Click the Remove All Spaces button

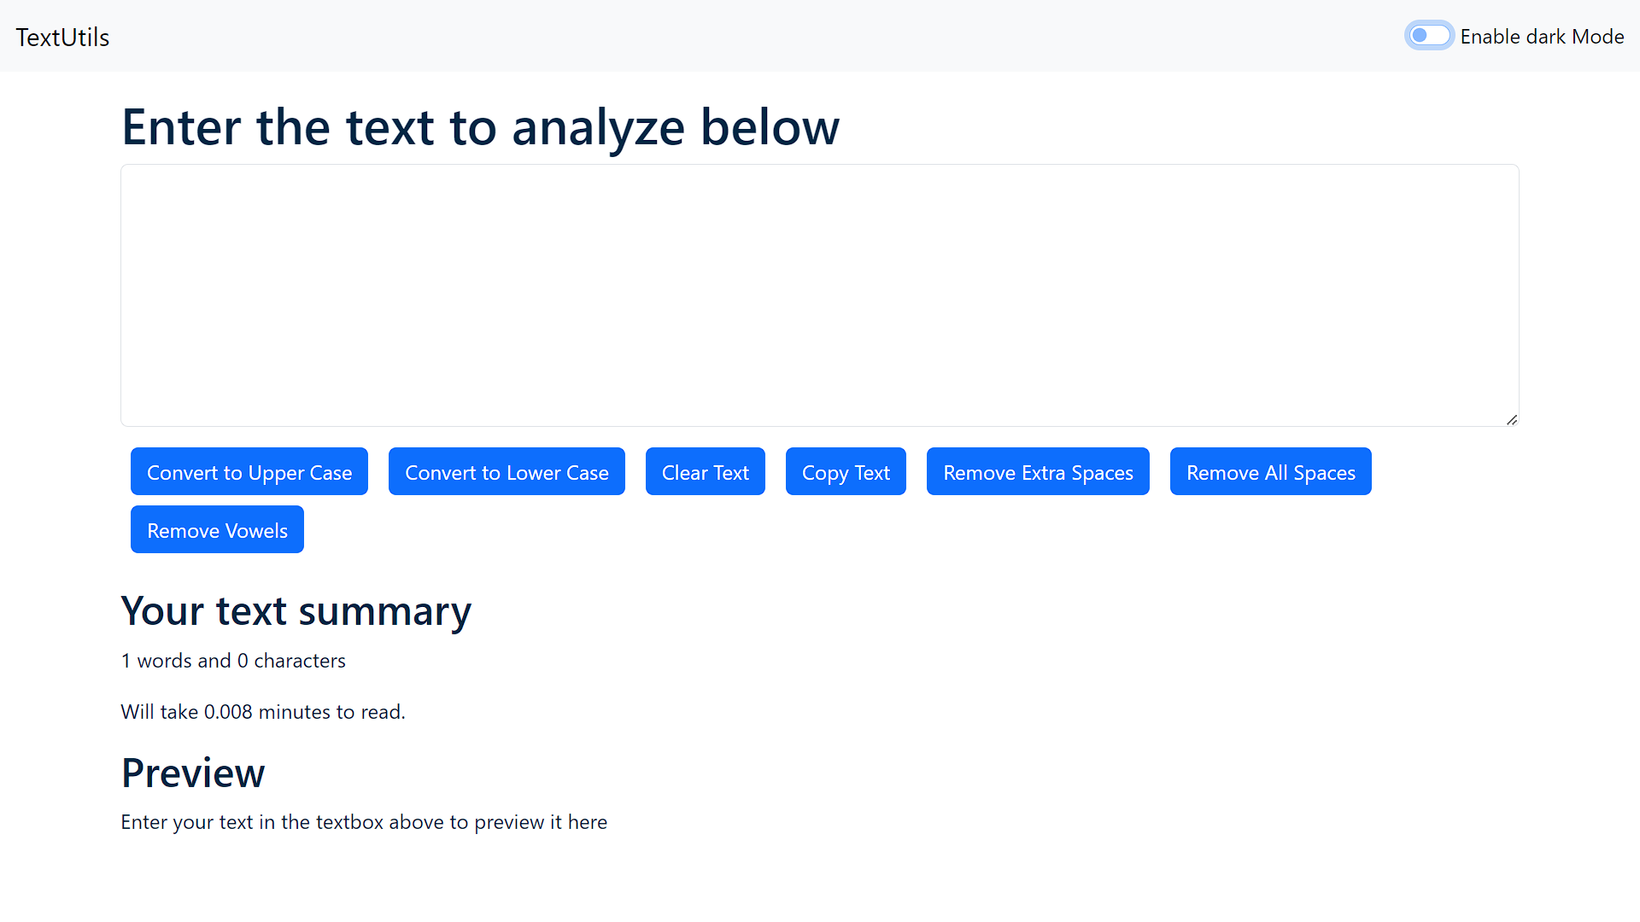(x=1270, y=472)
